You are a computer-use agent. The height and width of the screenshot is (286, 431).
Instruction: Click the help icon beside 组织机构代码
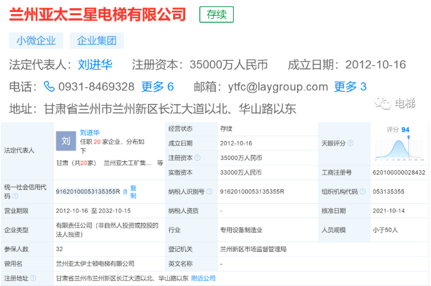point(361,191)
